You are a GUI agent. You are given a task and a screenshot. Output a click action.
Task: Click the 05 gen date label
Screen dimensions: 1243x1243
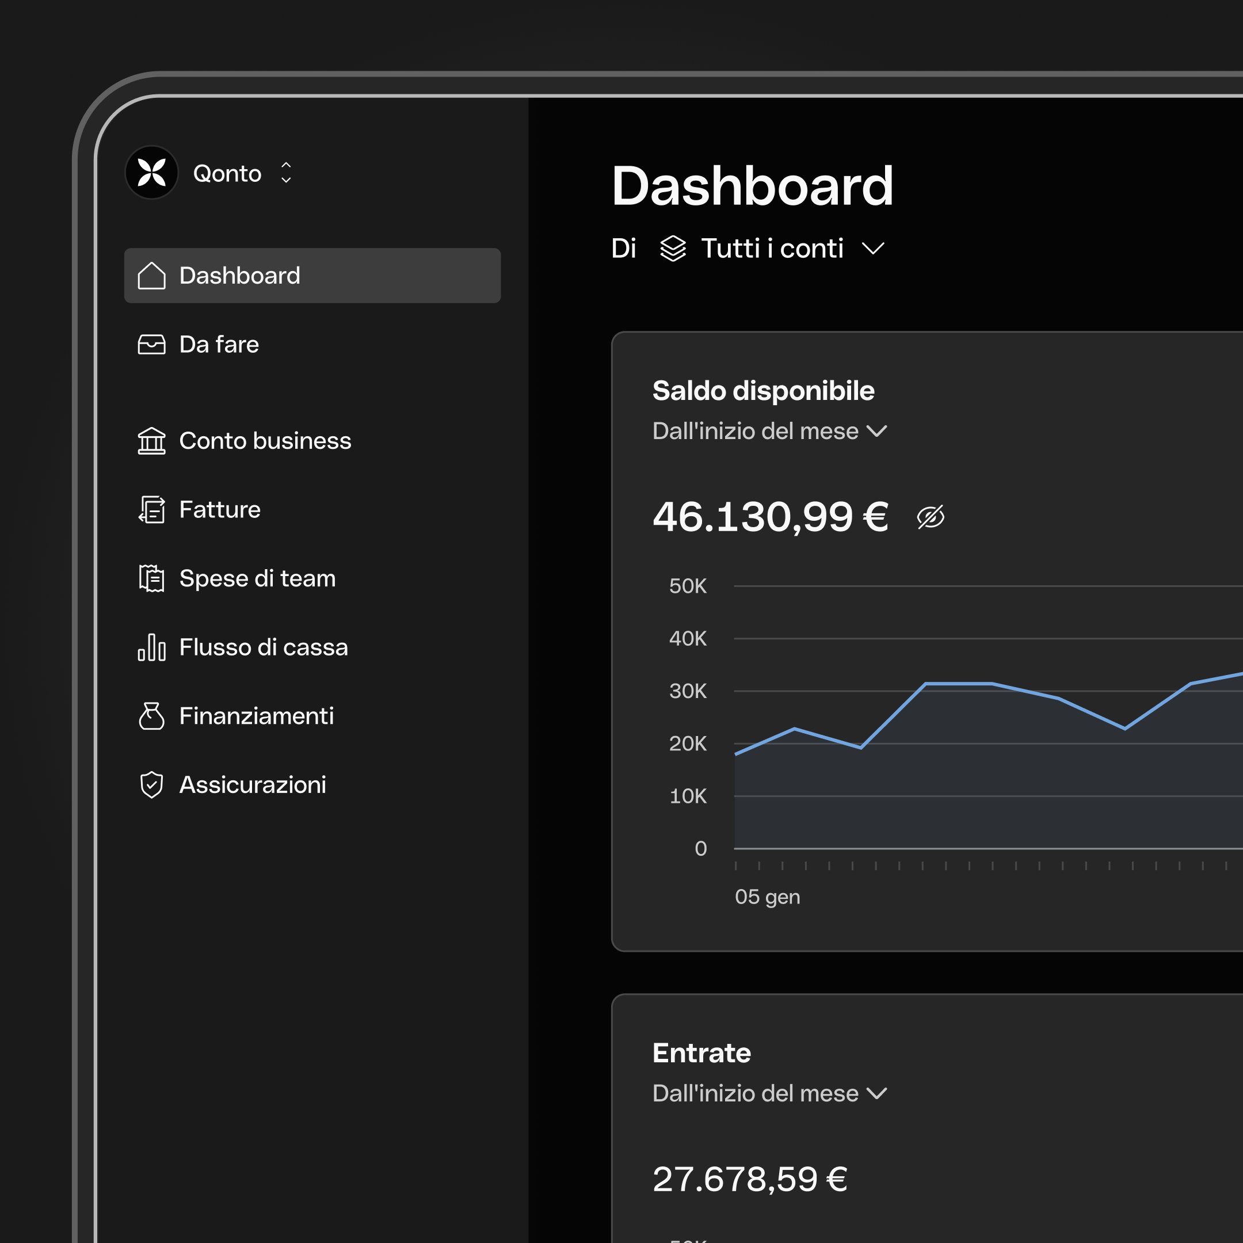[768, 897]
